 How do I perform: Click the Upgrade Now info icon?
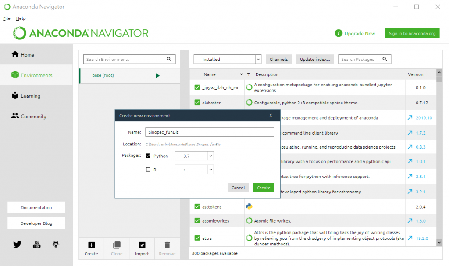339,33
